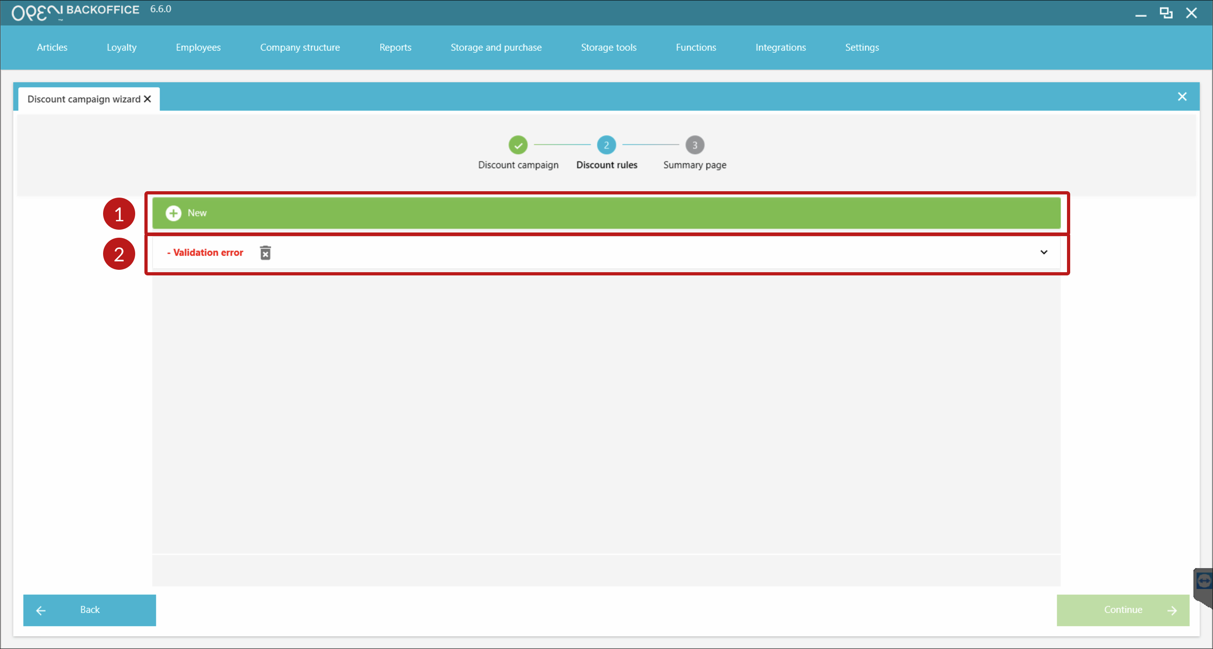This screenshot has height=649, width=1213.
Task: Open the Loyalty menu
Action: click(x=122, y=48)
